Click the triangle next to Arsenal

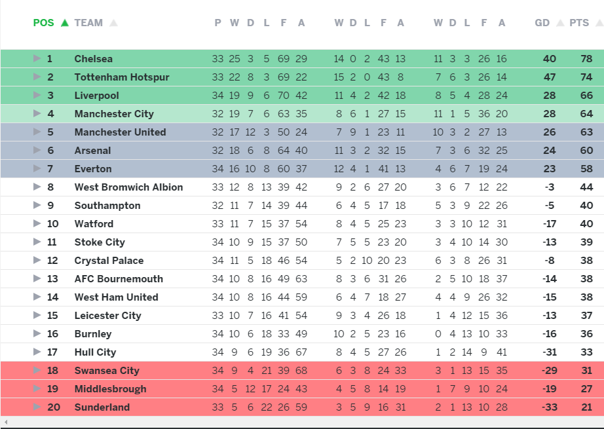pyautogui.click(x=37, y=151)
